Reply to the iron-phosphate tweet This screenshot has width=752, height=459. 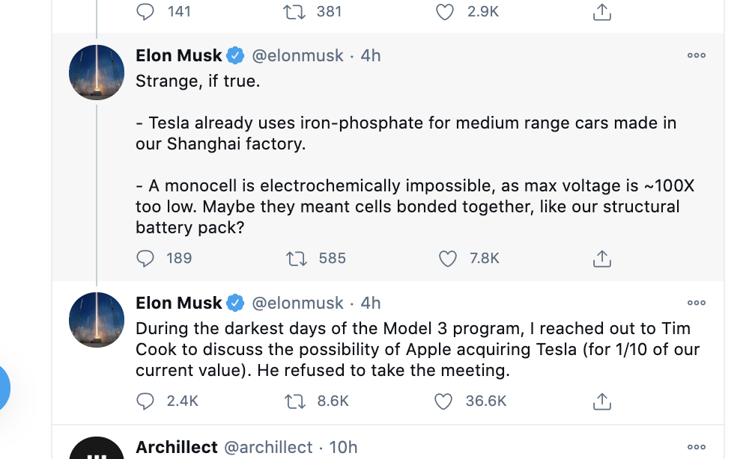coord(145,259)
